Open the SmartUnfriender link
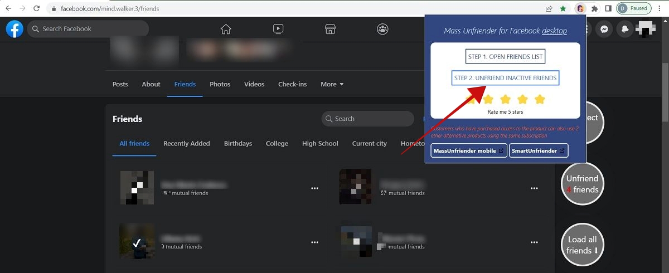 pos(539,150)
